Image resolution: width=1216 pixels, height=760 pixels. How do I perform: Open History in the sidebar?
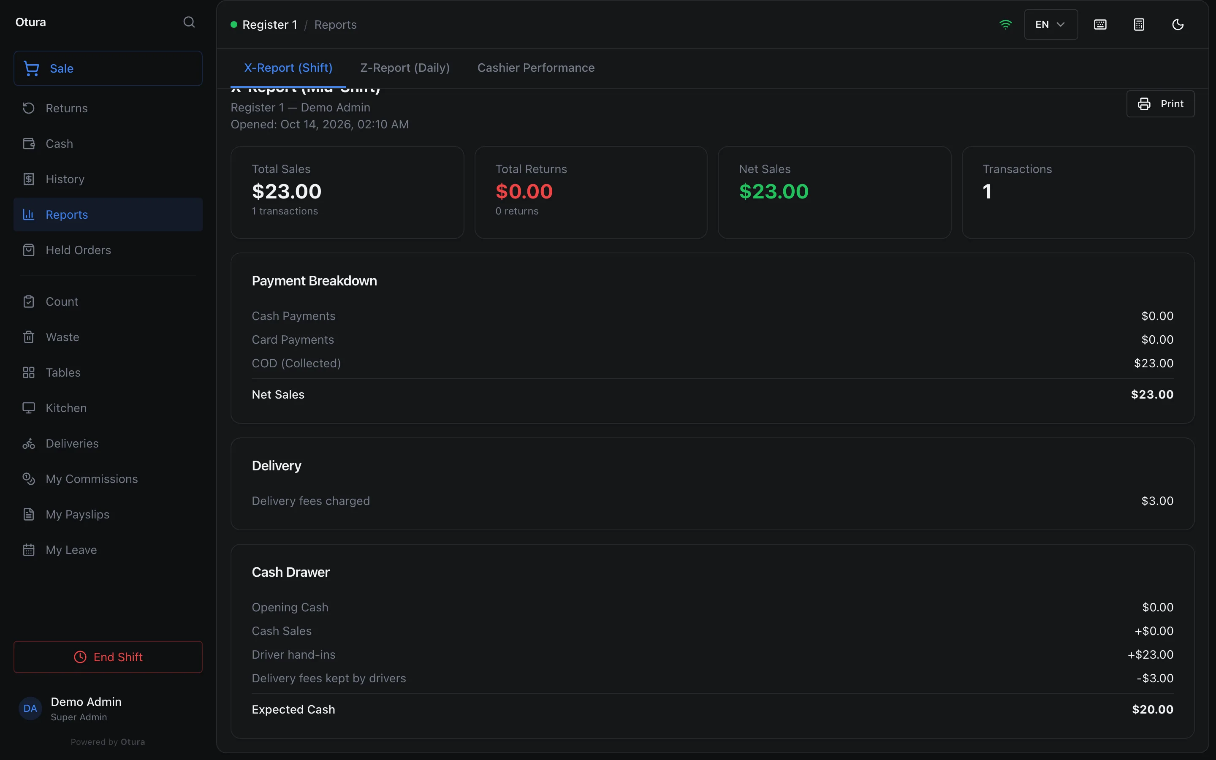point(108,179)
